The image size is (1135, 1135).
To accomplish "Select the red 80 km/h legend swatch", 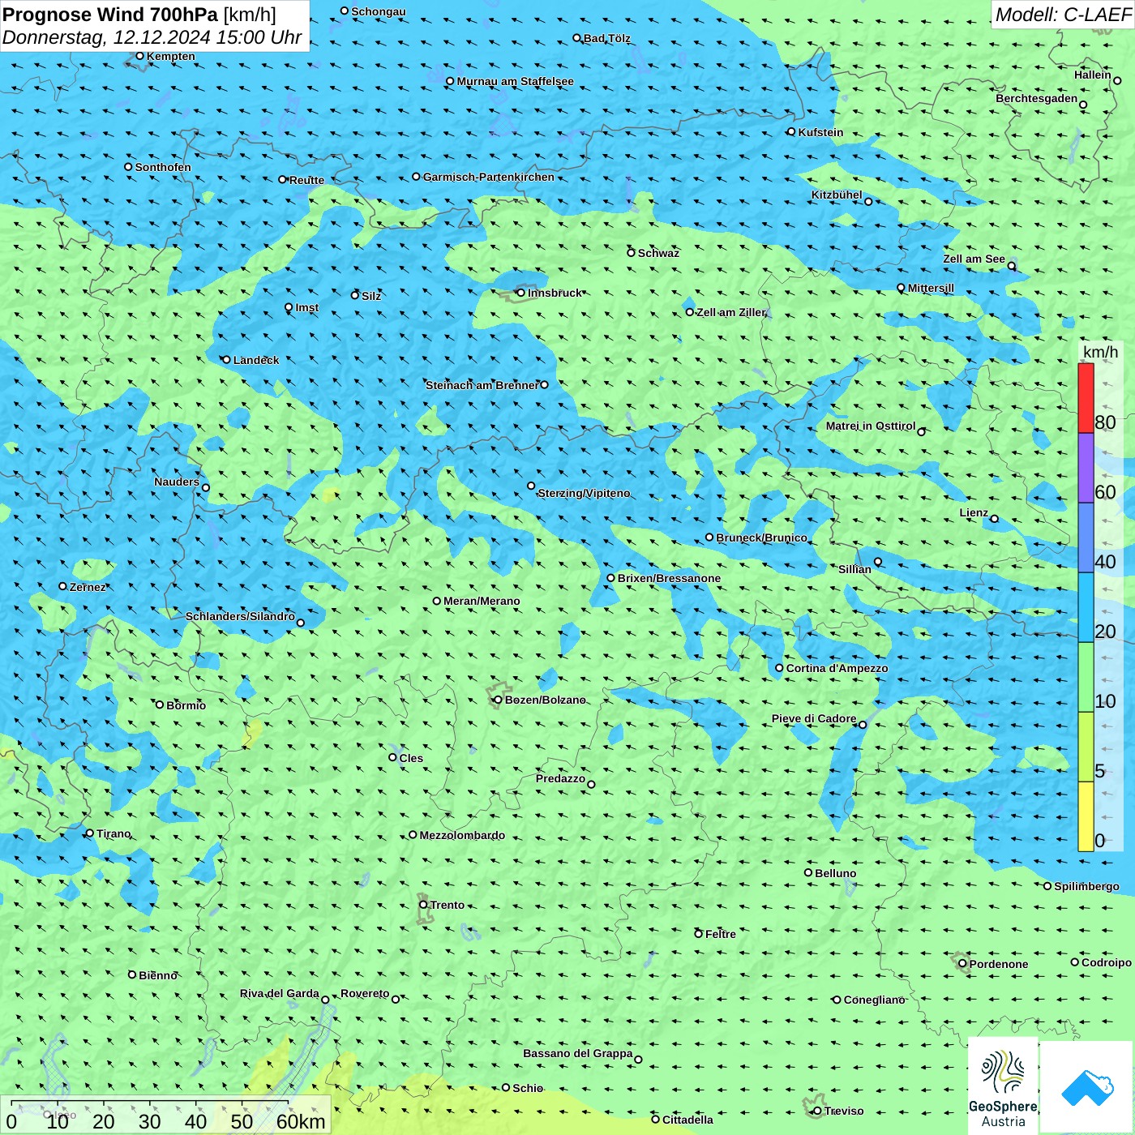I will coord(1086,398).
